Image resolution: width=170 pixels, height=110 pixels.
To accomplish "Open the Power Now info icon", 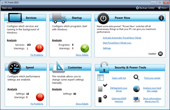I will click(x=161, y=18).
